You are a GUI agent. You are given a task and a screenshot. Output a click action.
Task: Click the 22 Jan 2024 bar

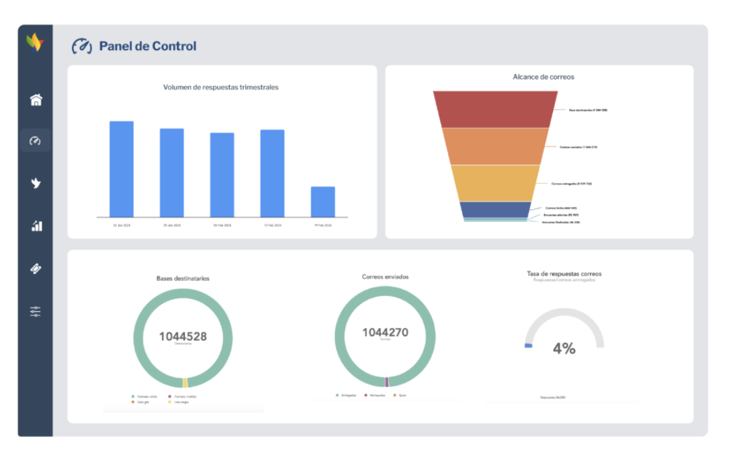pos(122,169)
